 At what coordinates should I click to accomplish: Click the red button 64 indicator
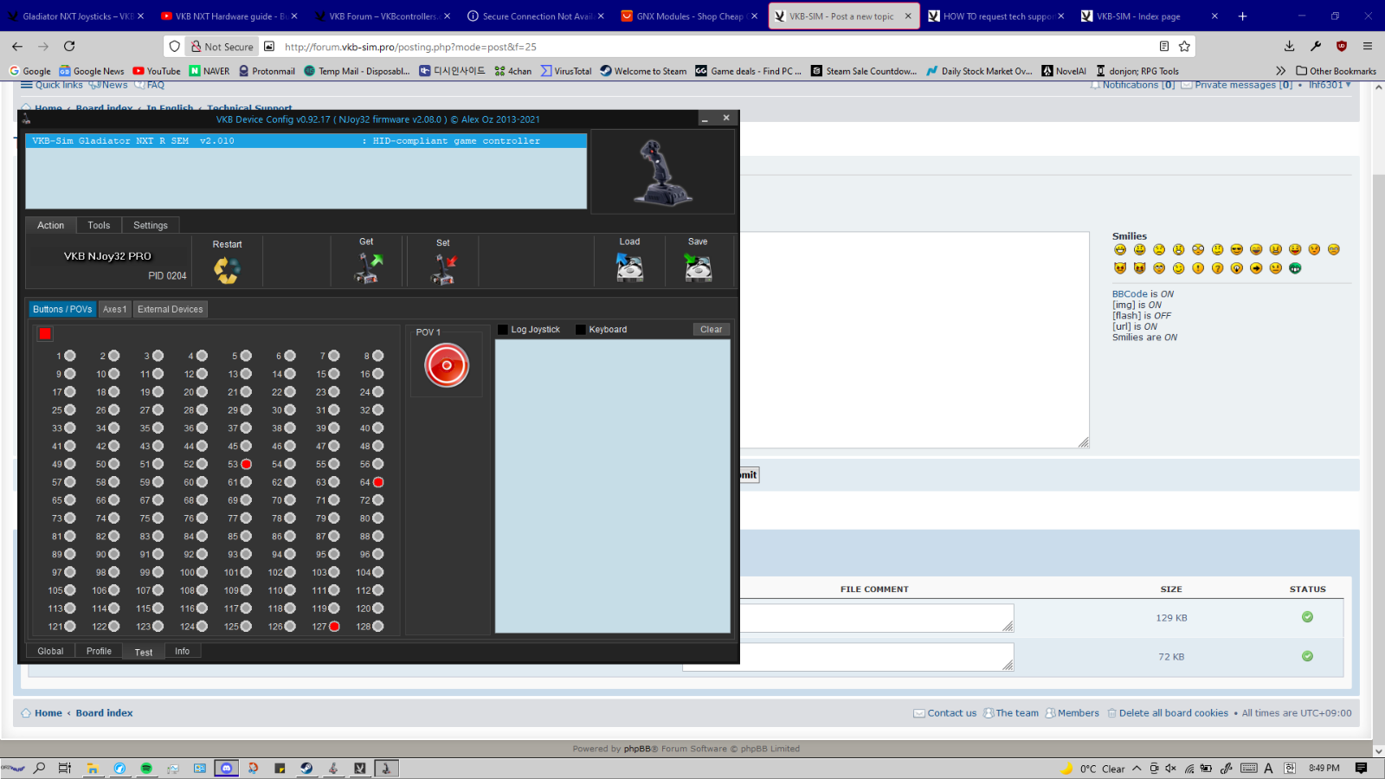coord(378,482)
